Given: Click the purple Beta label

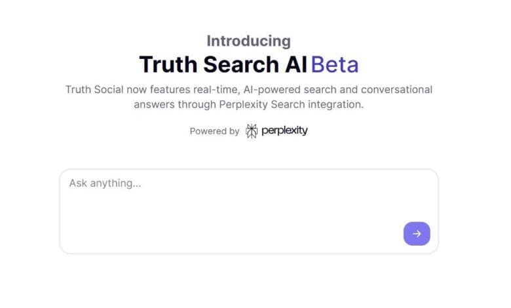Looking at the screenshot, I should 335,65.
